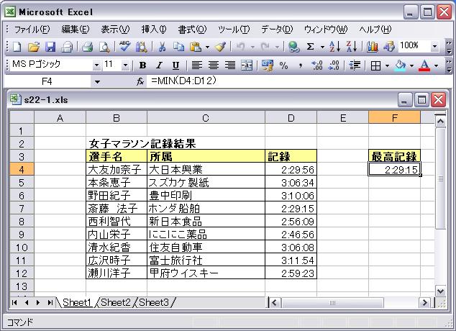Select cell containing 大友加奈子
The width and height of the screenshot is (456, 331).
[117, 169]
